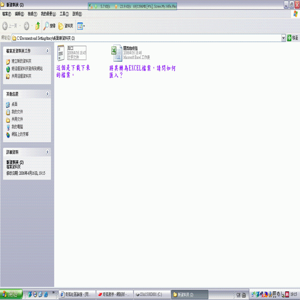Open the Views dropdown in toolbar
The width and height of the screenshot is (300, 300).
pyautogui.click(x=81, y=26)
